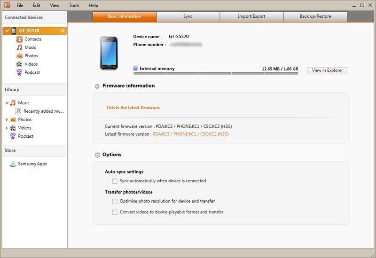This screenshot has width=376, height=258.
Task: Click the Store section header
Action: 10,150
